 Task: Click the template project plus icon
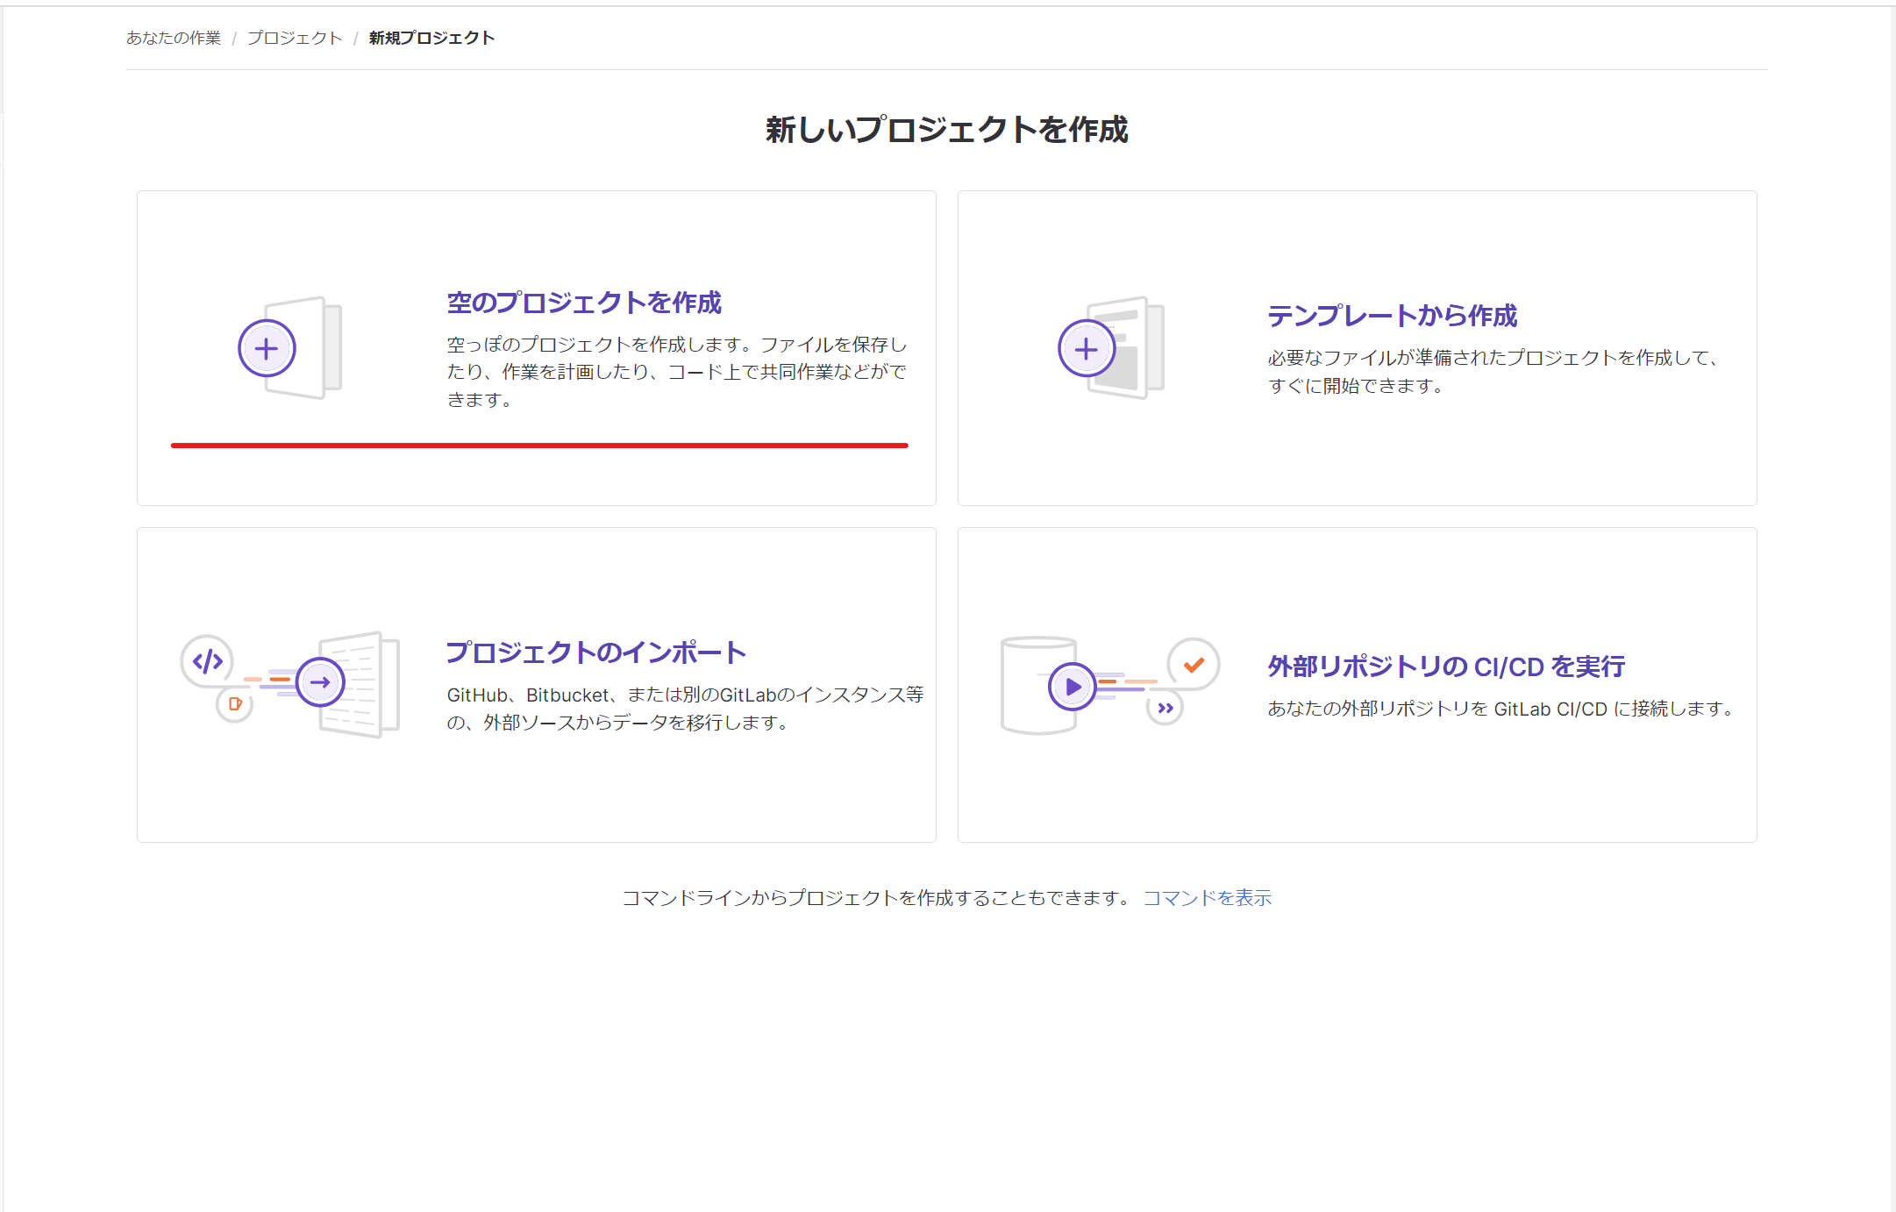(x=1086, y=348)
